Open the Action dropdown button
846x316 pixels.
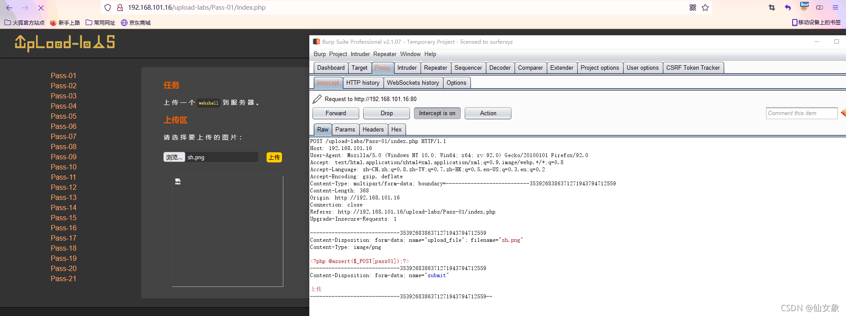[x=488, y=113]
